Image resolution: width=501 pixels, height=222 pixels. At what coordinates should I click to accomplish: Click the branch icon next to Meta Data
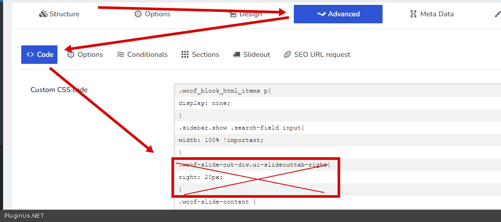(414, 14)
